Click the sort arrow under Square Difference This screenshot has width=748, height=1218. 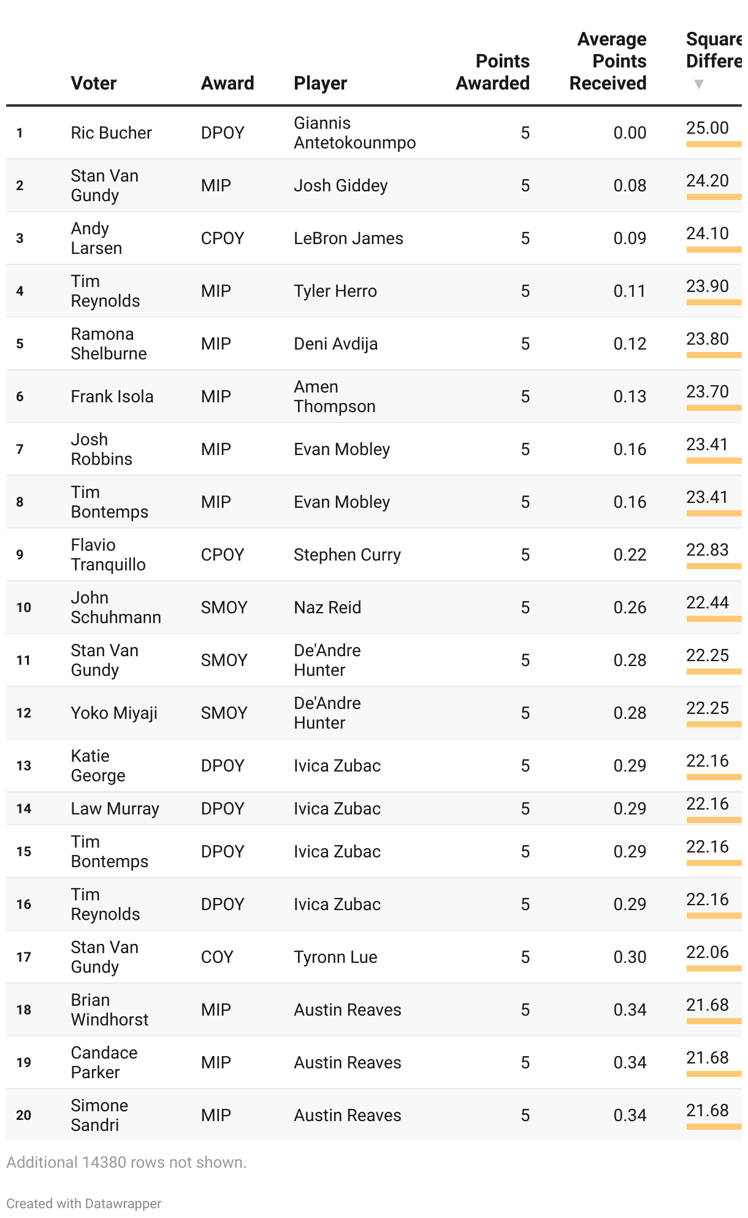coord(698,85)
